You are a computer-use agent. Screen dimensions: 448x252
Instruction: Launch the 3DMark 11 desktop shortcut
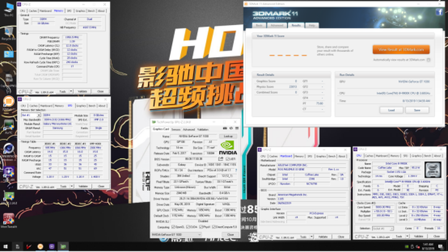(9, 103)
